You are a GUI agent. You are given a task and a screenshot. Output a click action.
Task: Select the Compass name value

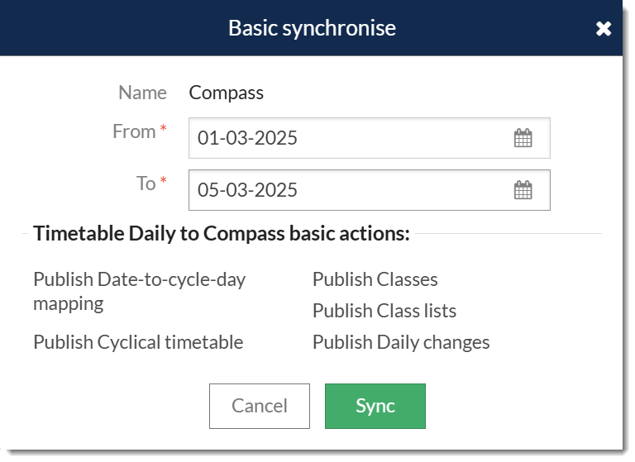point(226,93)
